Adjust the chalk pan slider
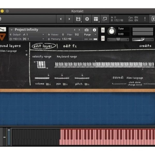The width and height of the screenshot is (155, 155). click(62, 78)
